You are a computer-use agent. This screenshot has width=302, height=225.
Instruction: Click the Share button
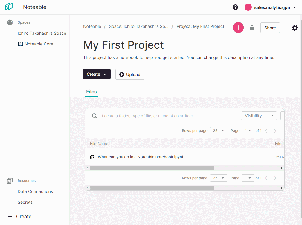coord(270,28)
